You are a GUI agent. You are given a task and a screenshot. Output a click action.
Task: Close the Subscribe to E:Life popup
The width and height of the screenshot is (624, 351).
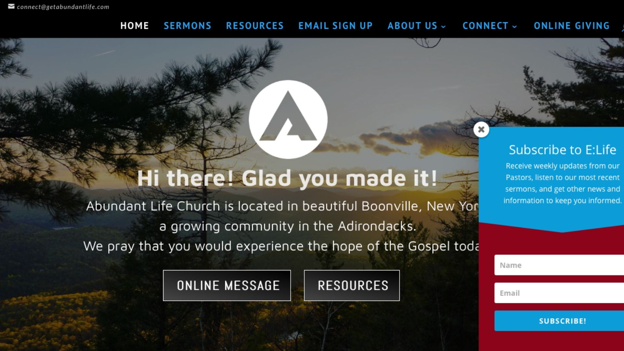click(481, 130)
